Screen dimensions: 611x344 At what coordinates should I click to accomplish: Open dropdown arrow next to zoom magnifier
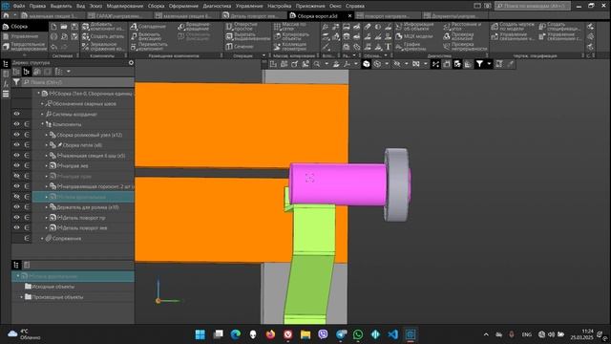pos(327,64)
